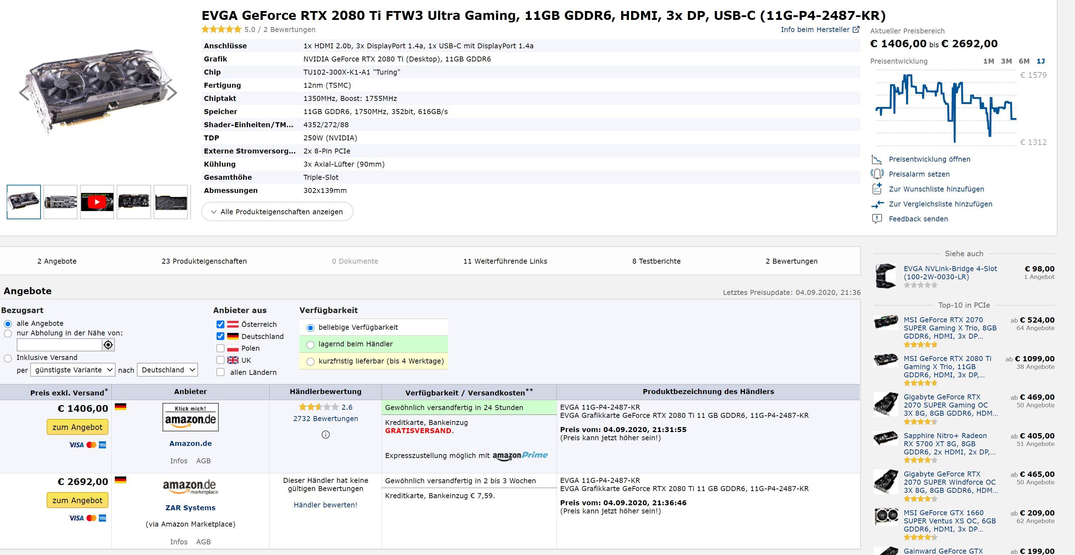
Task: Click the wishlist add icon
Action: pyautogui.click(x=877, y=189)
